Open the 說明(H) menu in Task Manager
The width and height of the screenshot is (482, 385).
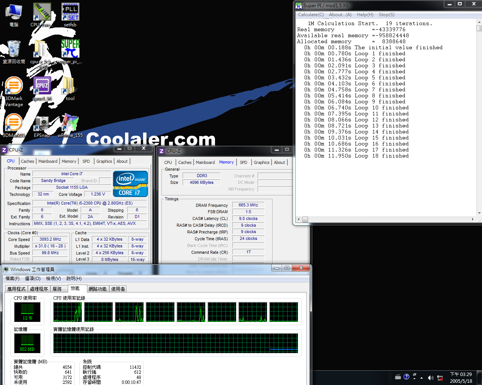74,279
